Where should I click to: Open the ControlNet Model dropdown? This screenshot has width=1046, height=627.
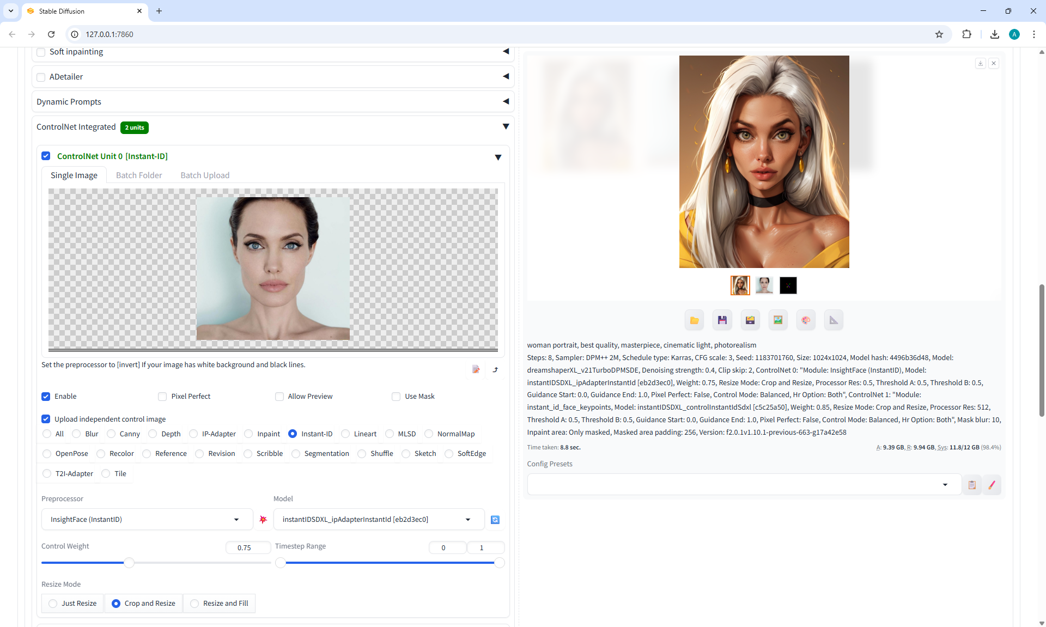click(x=378, y=520)
